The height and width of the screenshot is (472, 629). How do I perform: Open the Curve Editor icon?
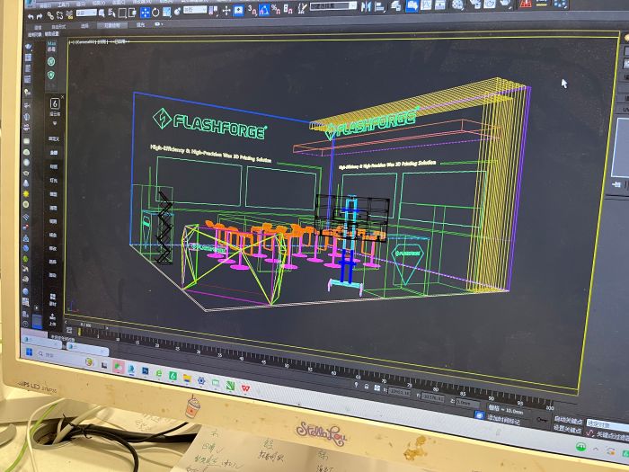427,4
